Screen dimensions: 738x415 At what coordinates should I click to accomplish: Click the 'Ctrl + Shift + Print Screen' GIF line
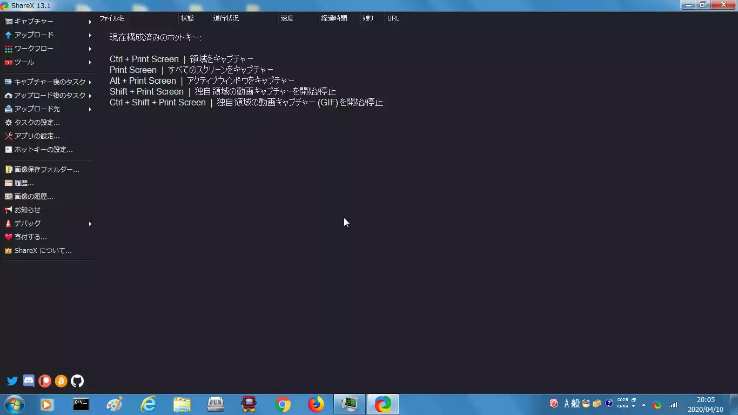[x=246, y=103]
